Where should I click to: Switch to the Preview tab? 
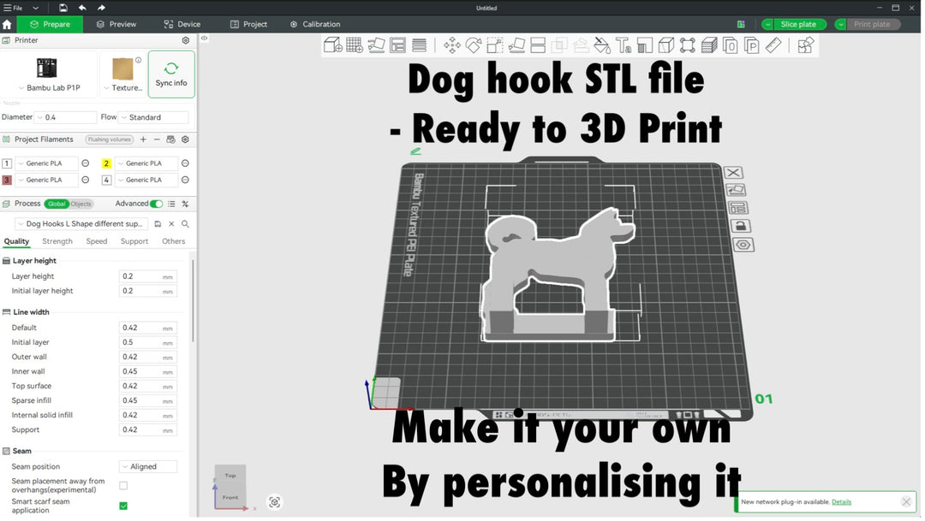click(x=116, y=24)
